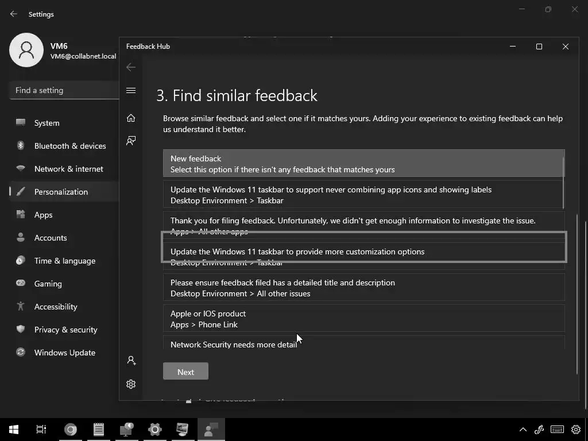Image resolution: width=588 pixels, height=441 pixels.
Task: Select 'Thank you for filing feedback' item
Action: (363, 226)
